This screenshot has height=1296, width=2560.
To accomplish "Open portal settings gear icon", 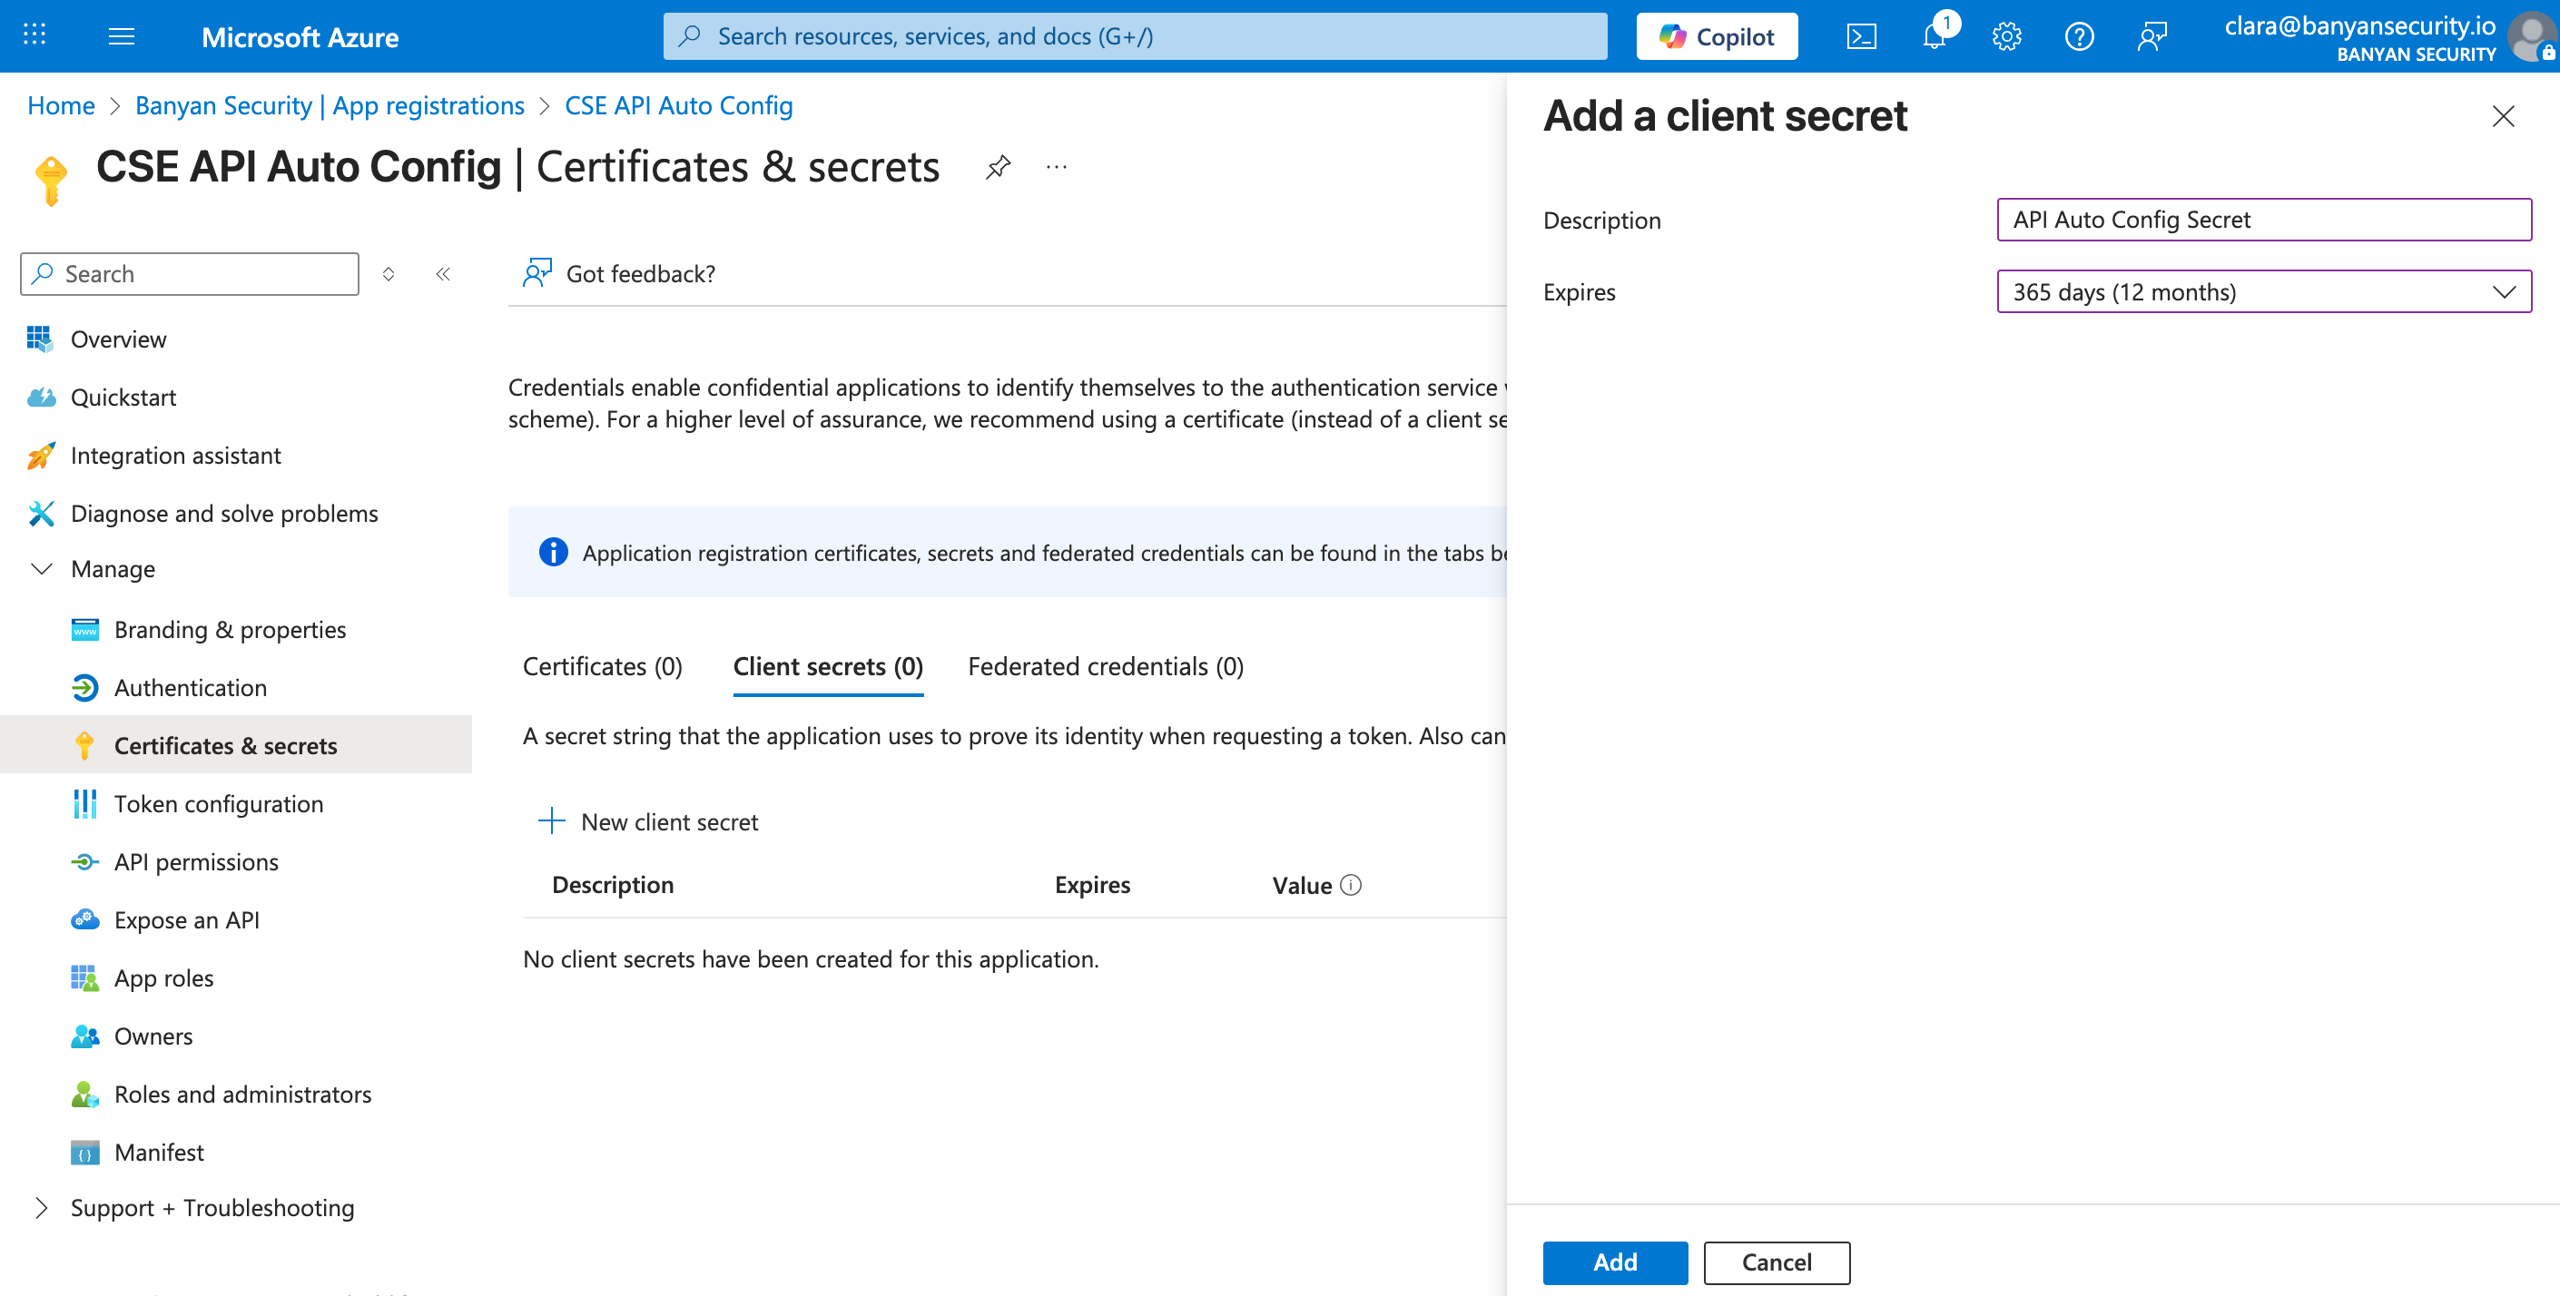I will (x=2006, y=37).
